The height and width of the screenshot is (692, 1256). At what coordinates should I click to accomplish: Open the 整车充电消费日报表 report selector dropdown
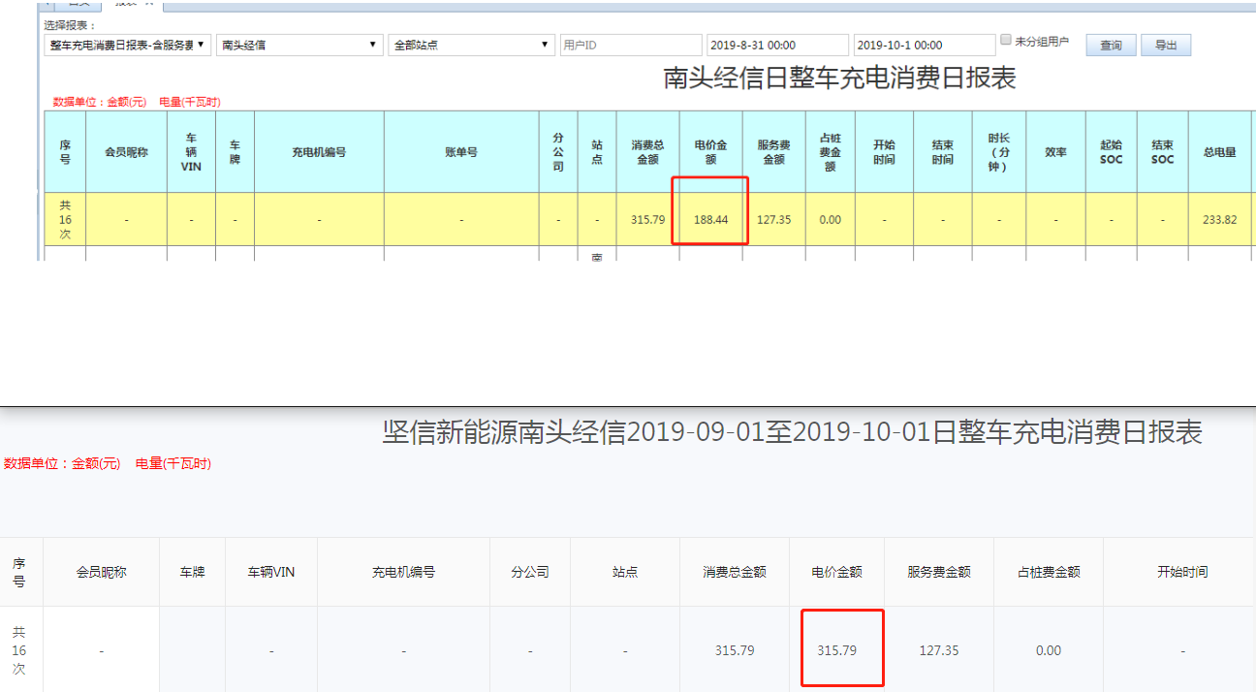click(127, 45)
